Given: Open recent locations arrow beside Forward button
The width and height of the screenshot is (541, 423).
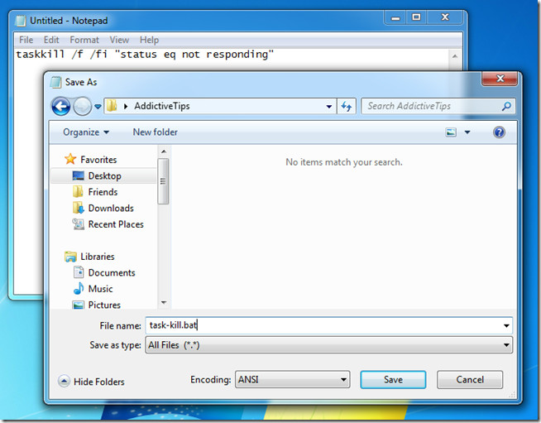Looking at the screenshot, I should (98, 106).
